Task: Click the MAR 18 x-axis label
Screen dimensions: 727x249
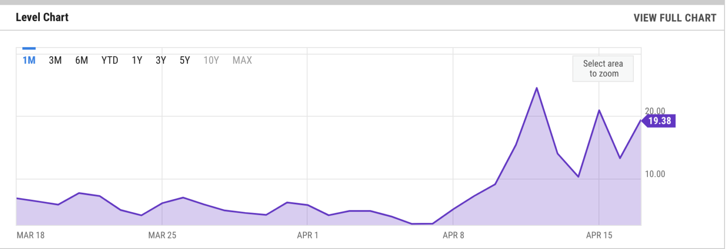Action: 30,235
